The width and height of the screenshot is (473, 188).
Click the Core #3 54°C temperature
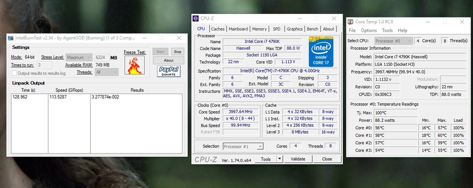[396, 150]
